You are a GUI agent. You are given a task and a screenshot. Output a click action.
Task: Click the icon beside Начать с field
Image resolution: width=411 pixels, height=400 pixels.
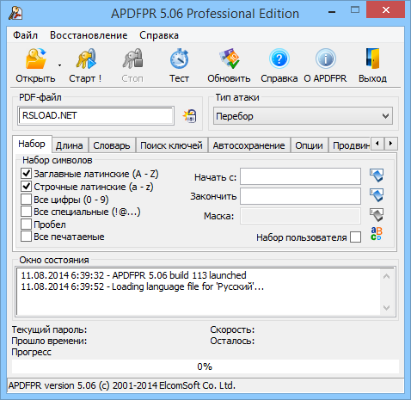[x=377, y=175]
